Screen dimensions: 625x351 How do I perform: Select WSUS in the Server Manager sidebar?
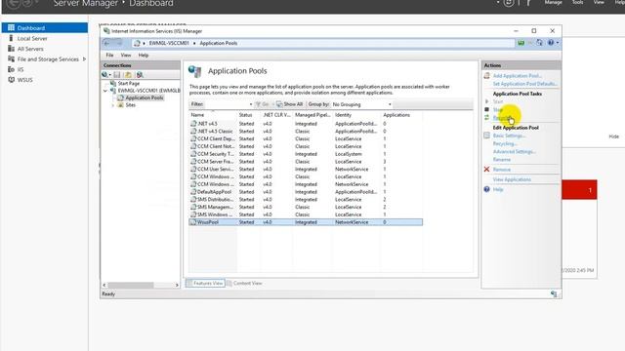pos(24,80)
